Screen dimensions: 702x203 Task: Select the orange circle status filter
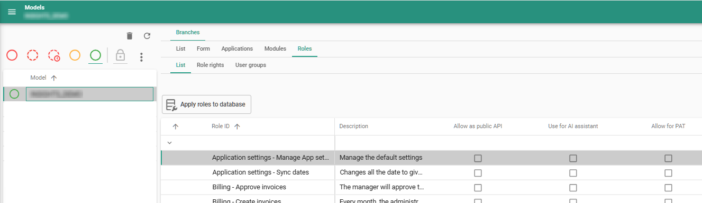75,55
